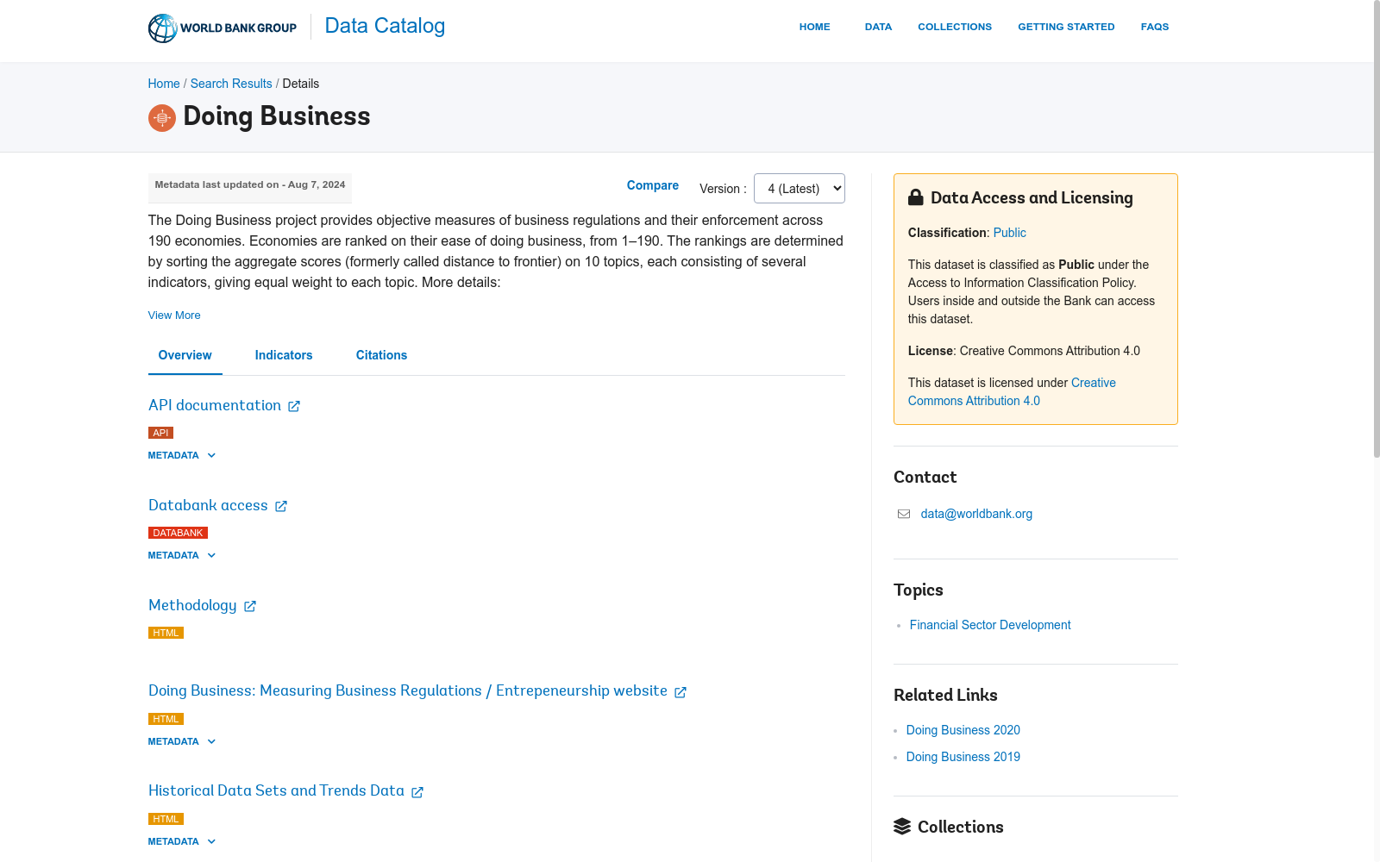Switch to the Indicators tab
This screenshot has width=1380, height=862.
(x=284, y=355)
